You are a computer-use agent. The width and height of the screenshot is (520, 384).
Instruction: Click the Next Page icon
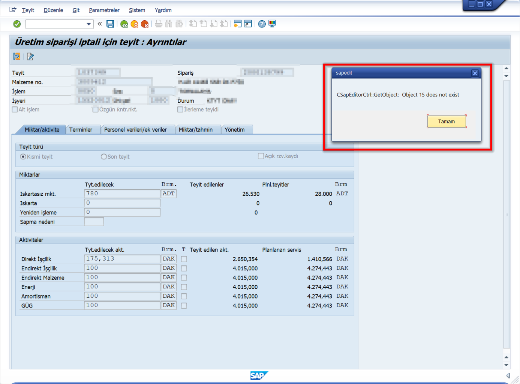pyautogui.click(x=214, y=24)
